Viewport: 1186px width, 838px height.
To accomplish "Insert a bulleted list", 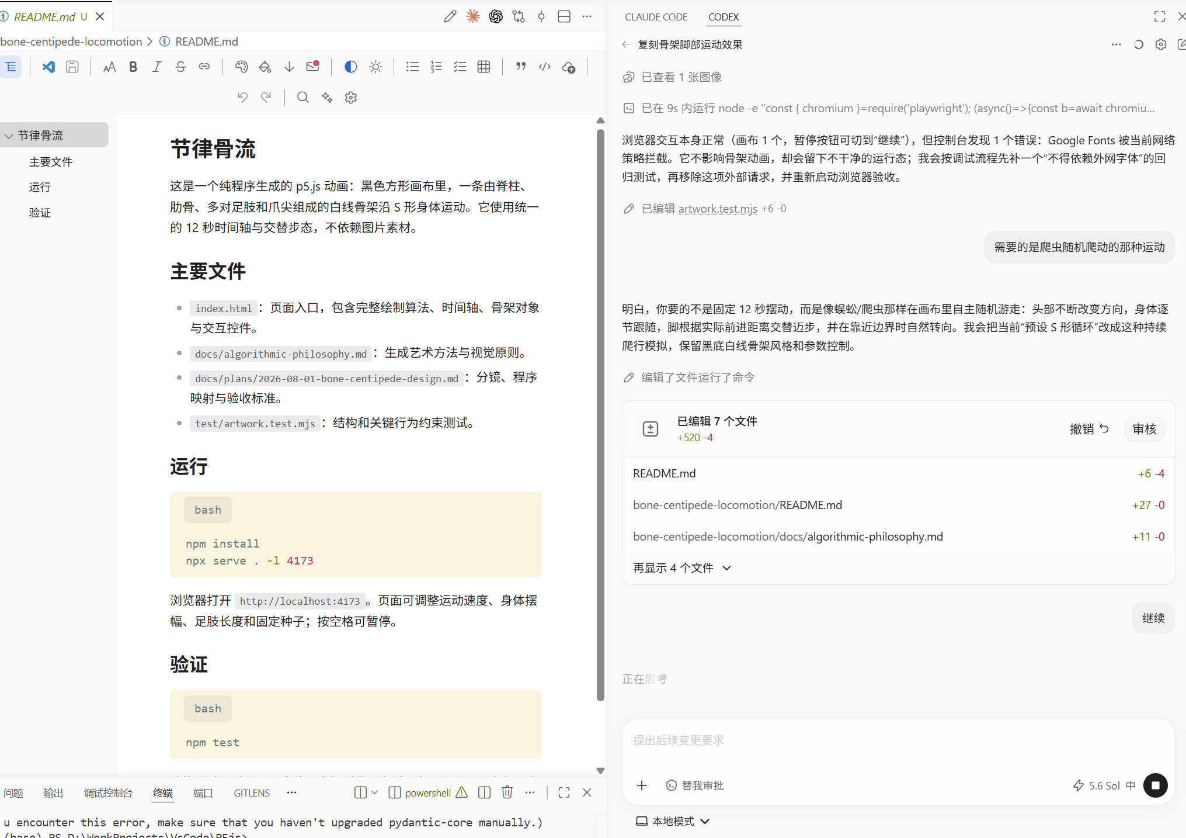I will pos(413,67).
